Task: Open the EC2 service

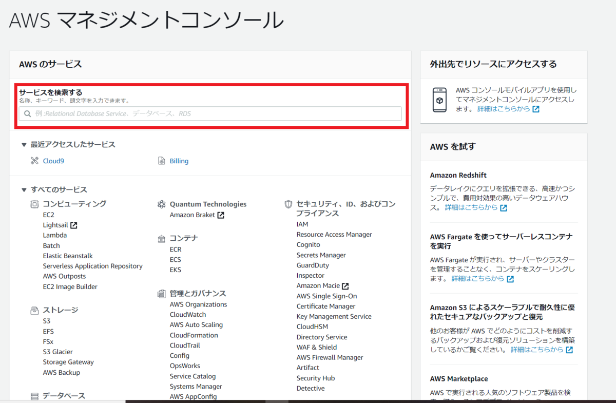Action: (49, 215)
